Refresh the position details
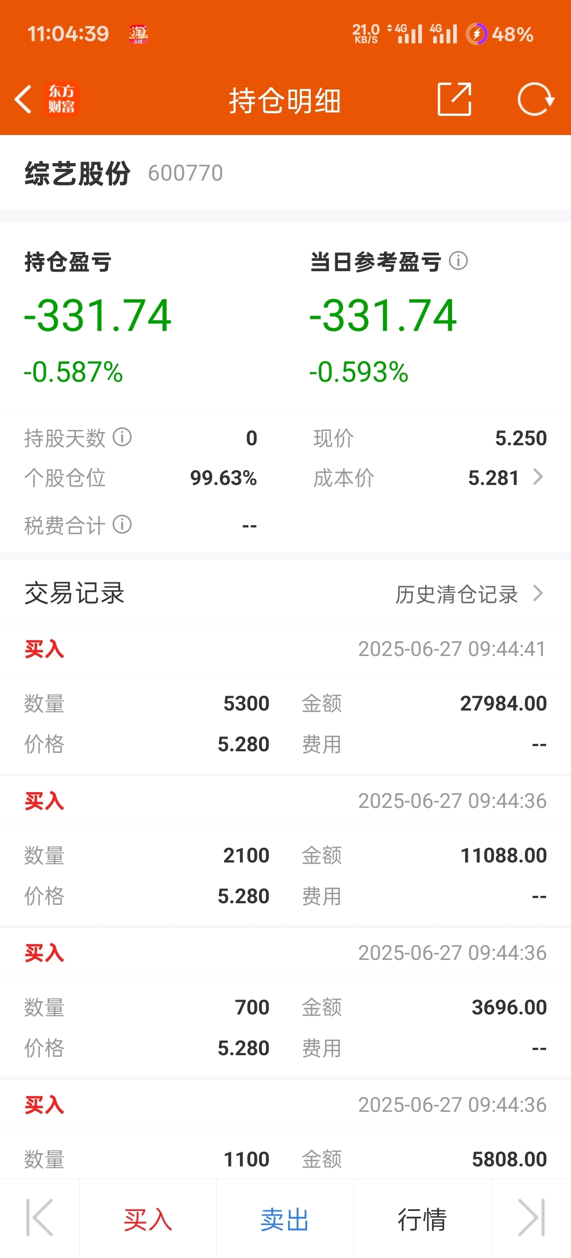This screenshot has height=1258, width=571. click(x=536, y=99)
